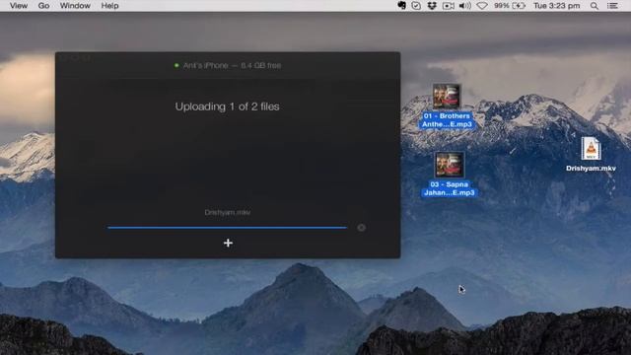The width and height of the screenshot is (631, 355).
Task: Open the volume control icon
Action: point(465,6)
